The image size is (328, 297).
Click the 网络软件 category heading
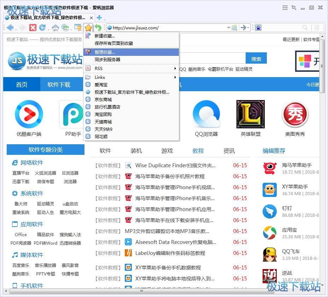(x=32, y=163)
